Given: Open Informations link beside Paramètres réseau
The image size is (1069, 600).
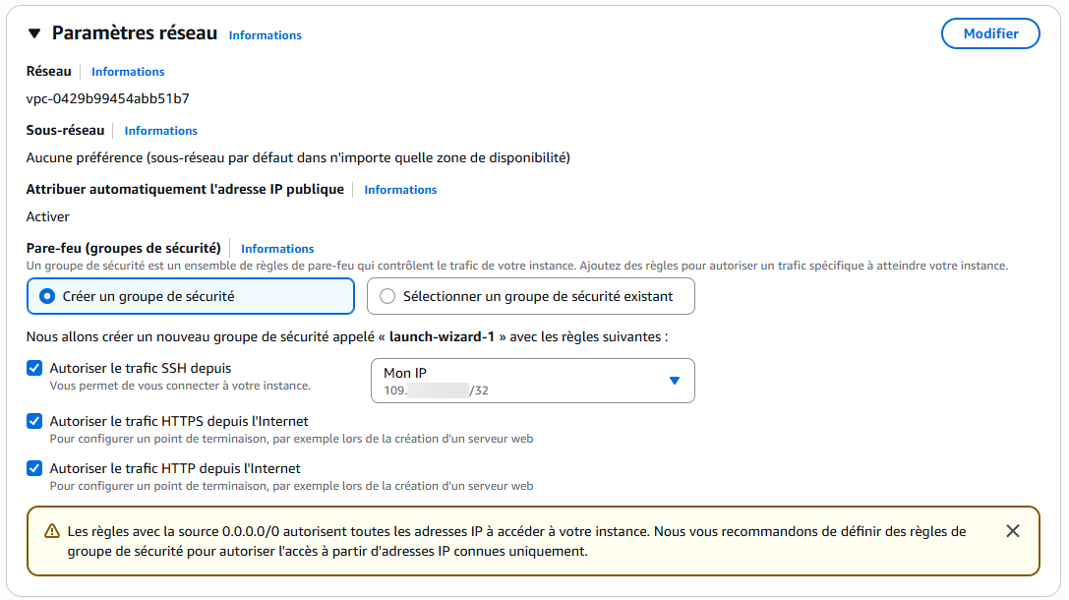Looking at the screenshot, I should pyautogui.click(x=265, y=34).
